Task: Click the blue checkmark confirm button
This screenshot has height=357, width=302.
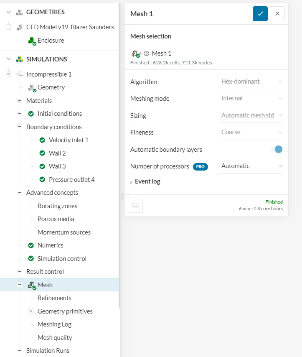Action: pos(260,14)
